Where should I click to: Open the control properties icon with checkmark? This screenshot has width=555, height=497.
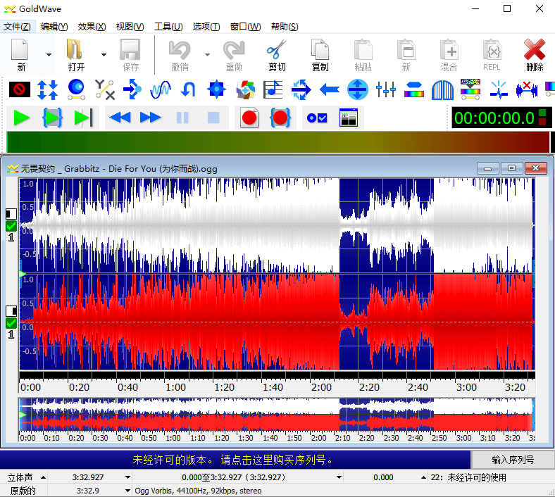317,118
